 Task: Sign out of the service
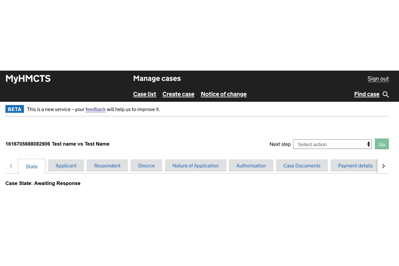pos(378,79)
